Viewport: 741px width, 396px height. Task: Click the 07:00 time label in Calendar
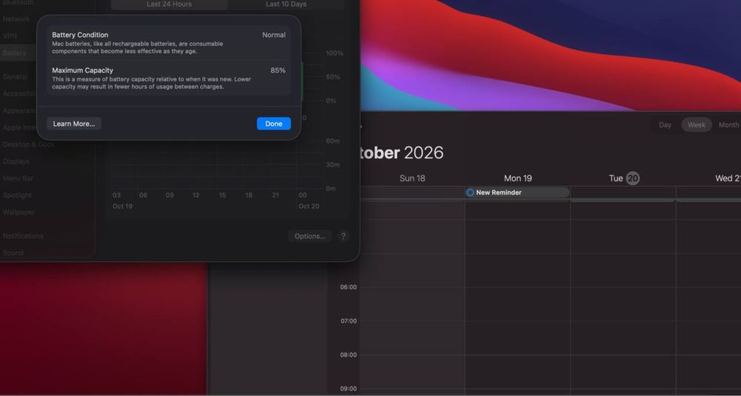348,321
